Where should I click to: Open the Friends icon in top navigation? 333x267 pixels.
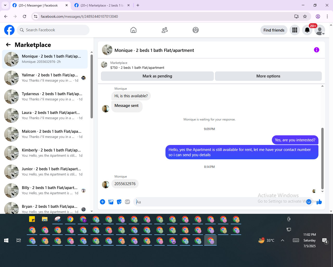tap(165, 30)
